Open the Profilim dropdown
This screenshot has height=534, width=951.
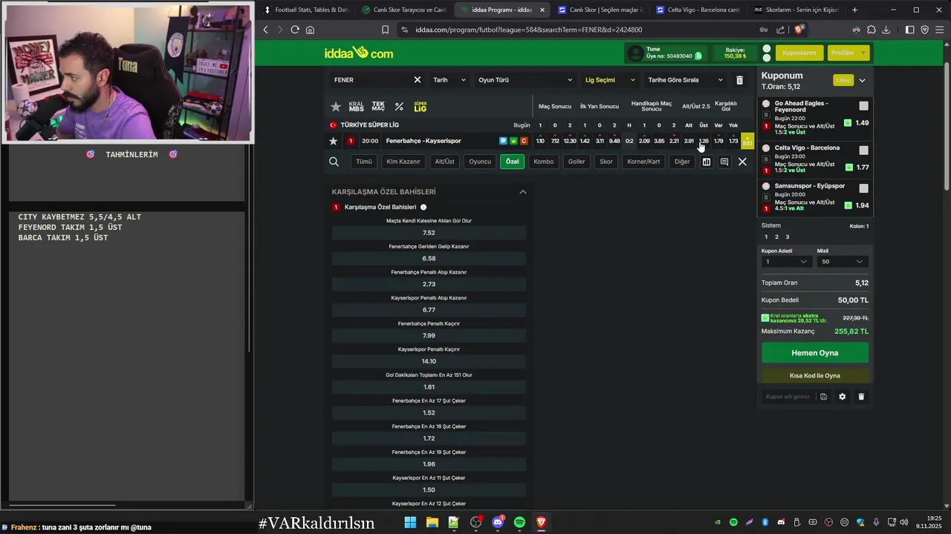click(x=848, y=53)
